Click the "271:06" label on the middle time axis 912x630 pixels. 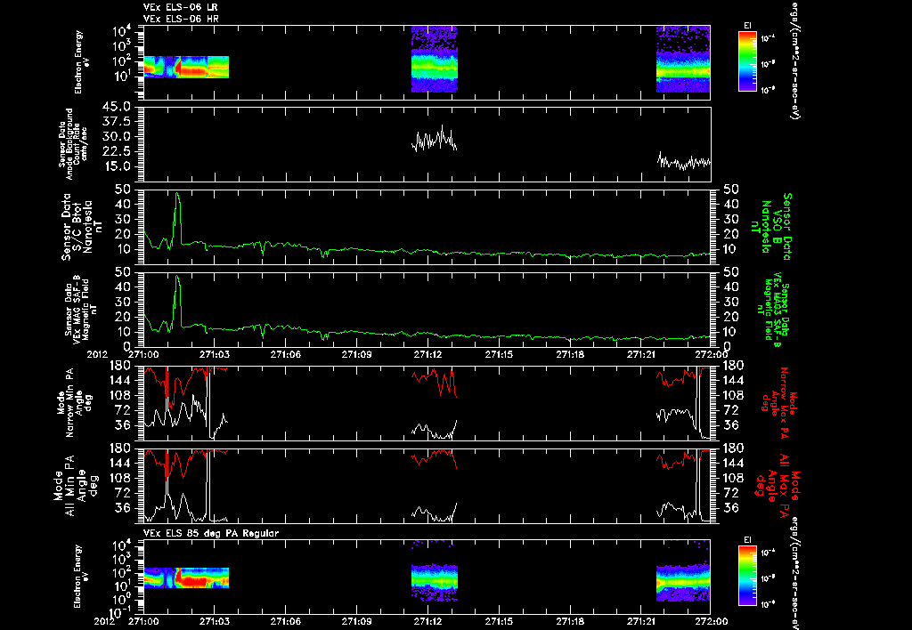pos(286,354)
